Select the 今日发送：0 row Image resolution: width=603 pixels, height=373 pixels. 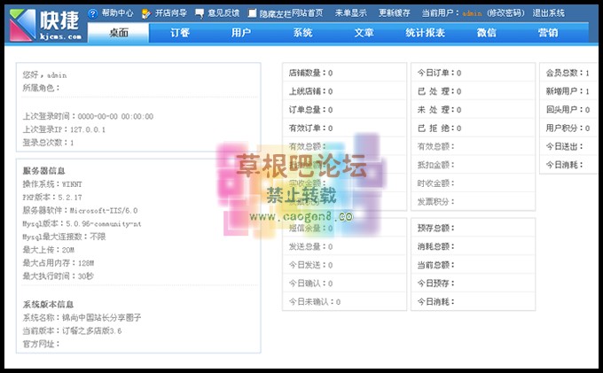[345, 265]
